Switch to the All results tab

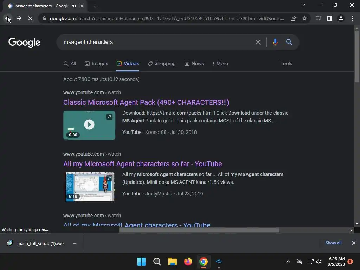(x=70, y=64)
